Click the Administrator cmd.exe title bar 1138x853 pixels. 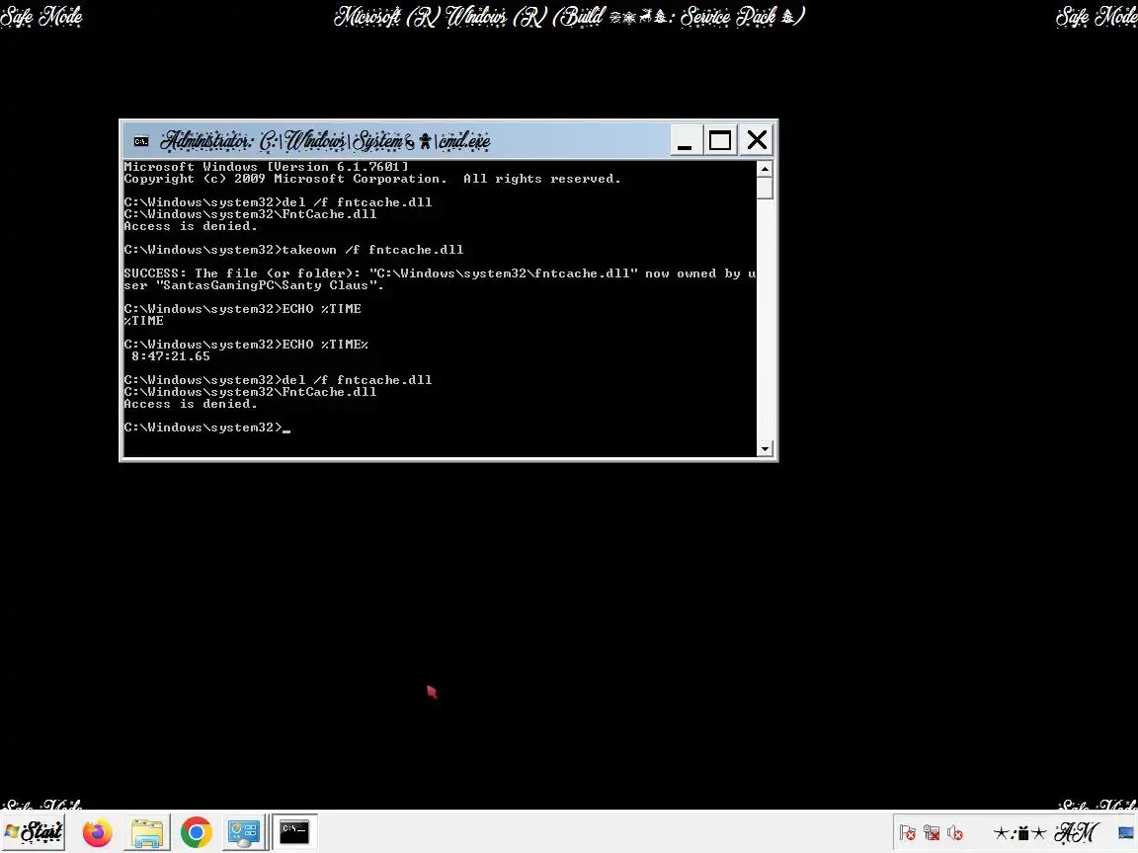tap(398, 140)
